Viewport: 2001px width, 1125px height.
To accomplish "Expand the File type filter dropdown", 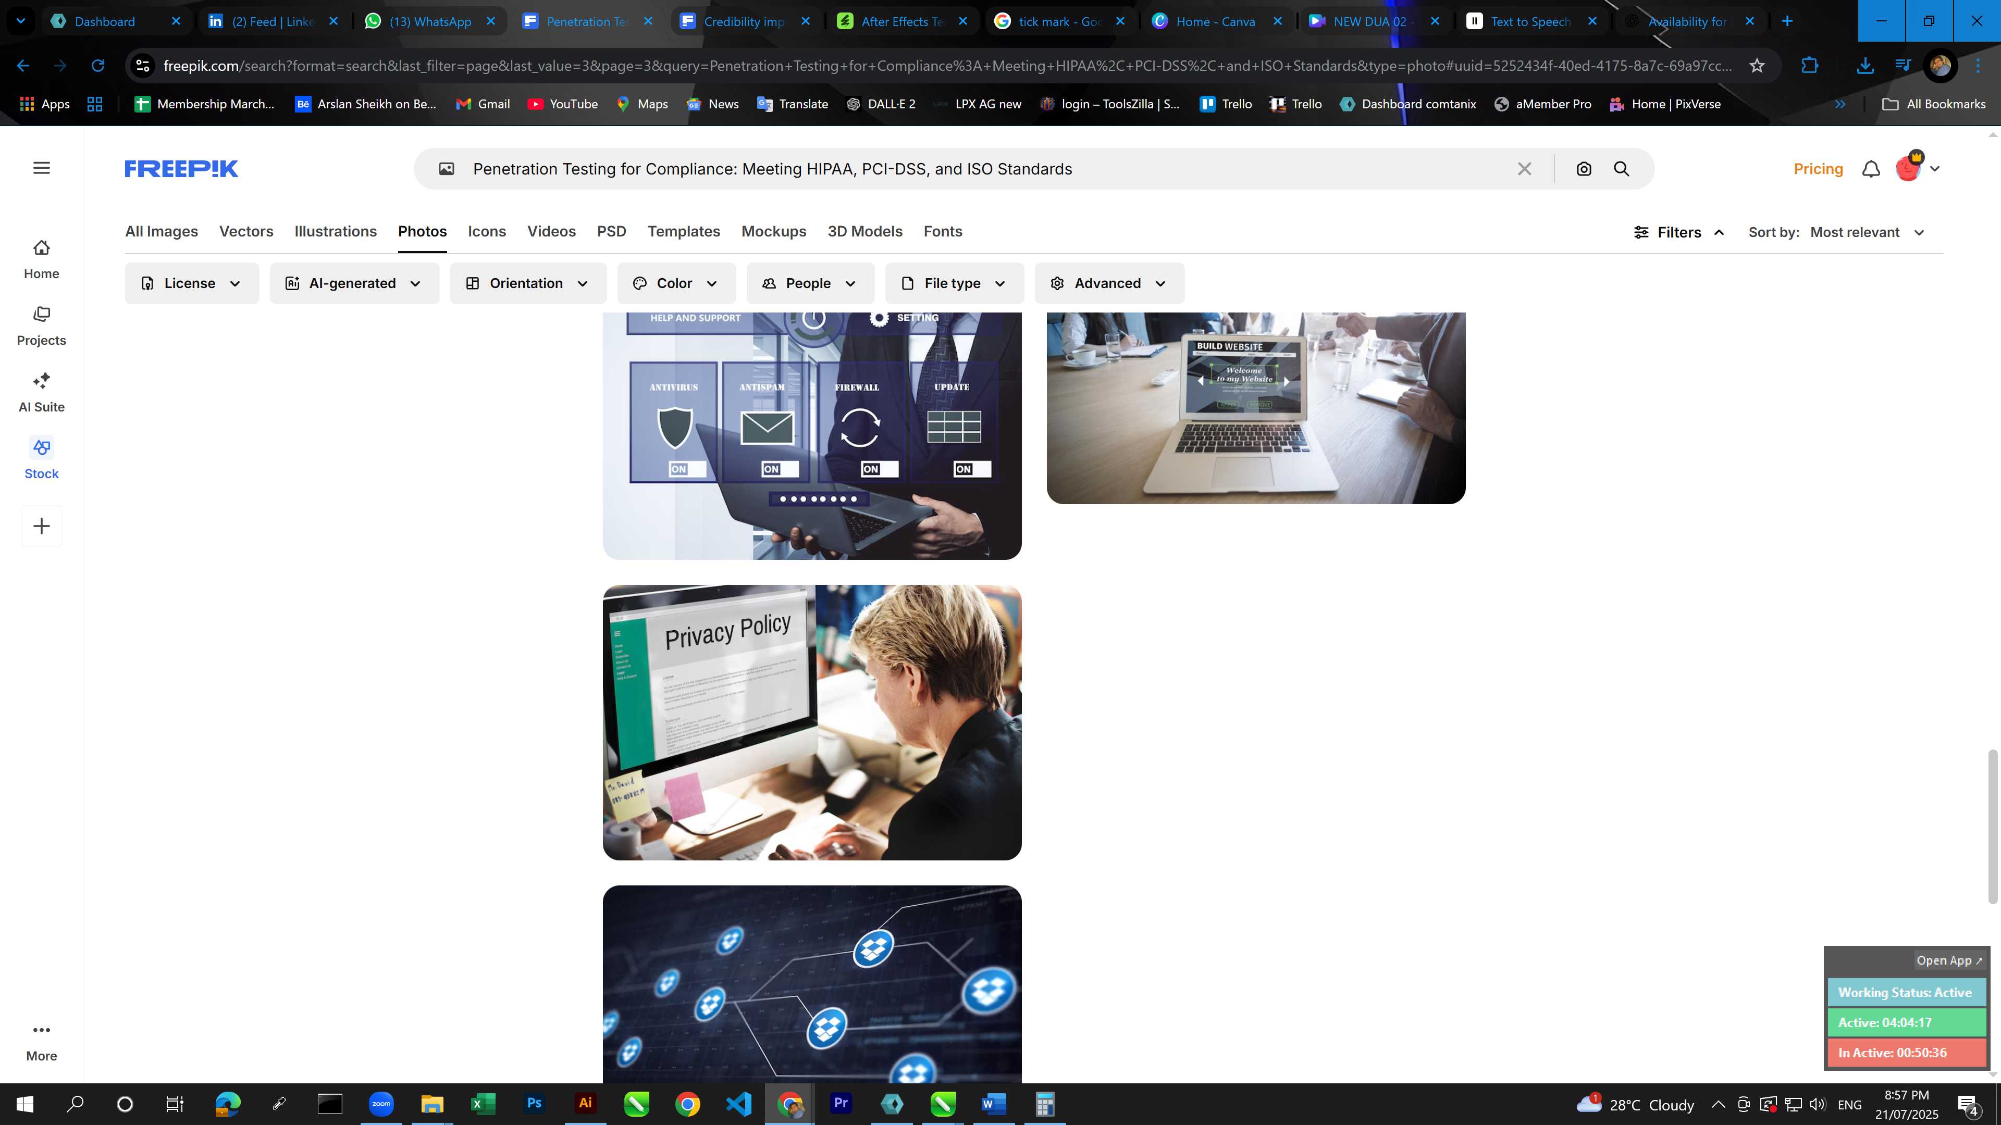I will (x=955, y=283).
